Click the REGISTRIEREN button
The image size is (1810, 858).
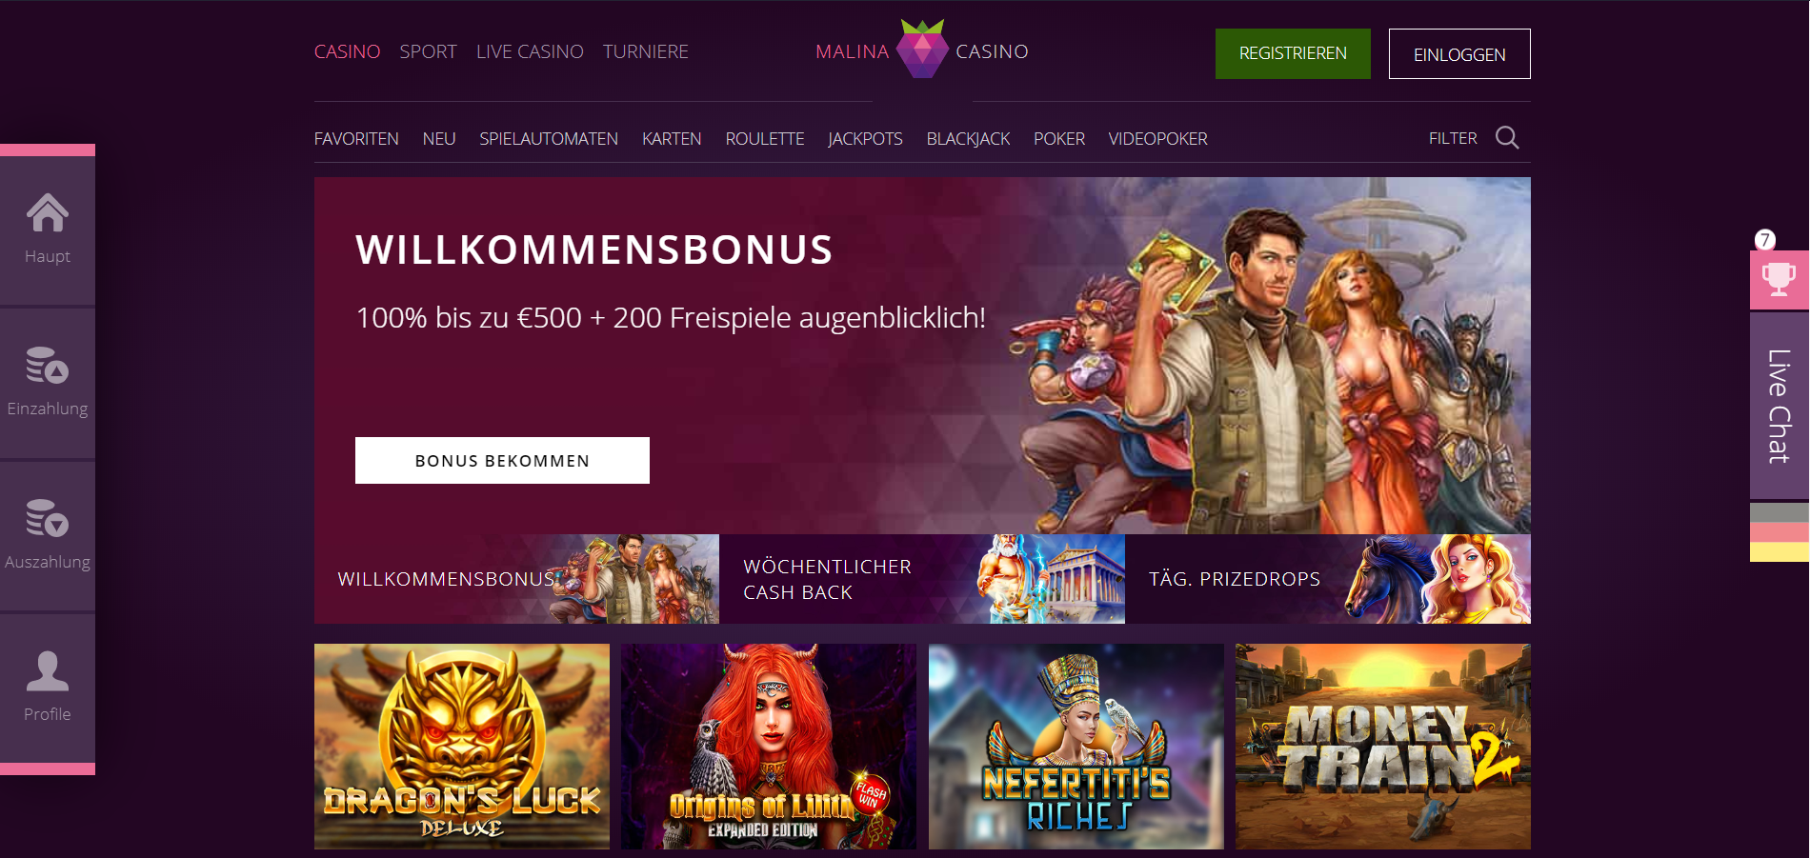click(1293, 53)
